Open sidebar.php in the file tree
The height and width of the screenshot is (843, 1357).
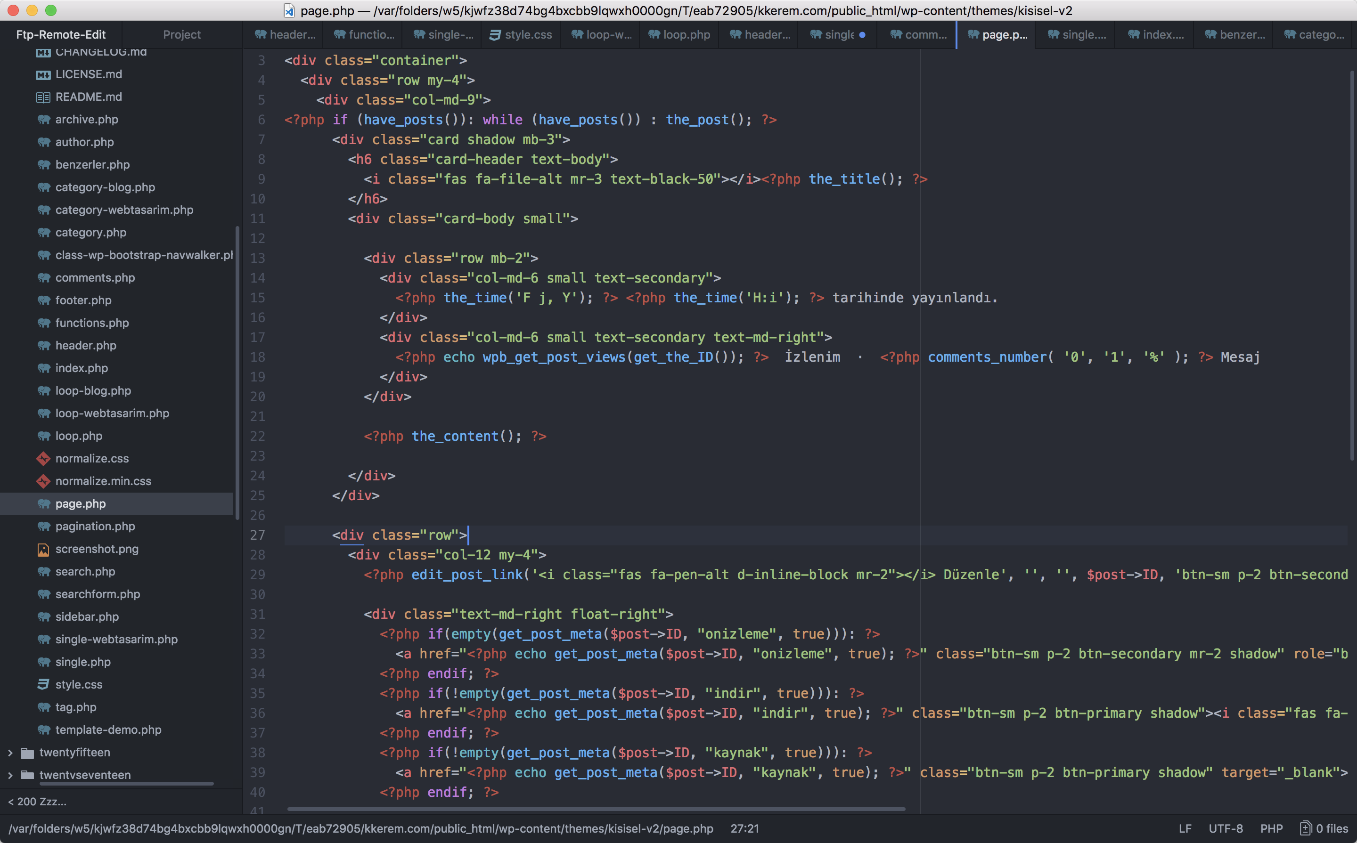pos(87,616)
